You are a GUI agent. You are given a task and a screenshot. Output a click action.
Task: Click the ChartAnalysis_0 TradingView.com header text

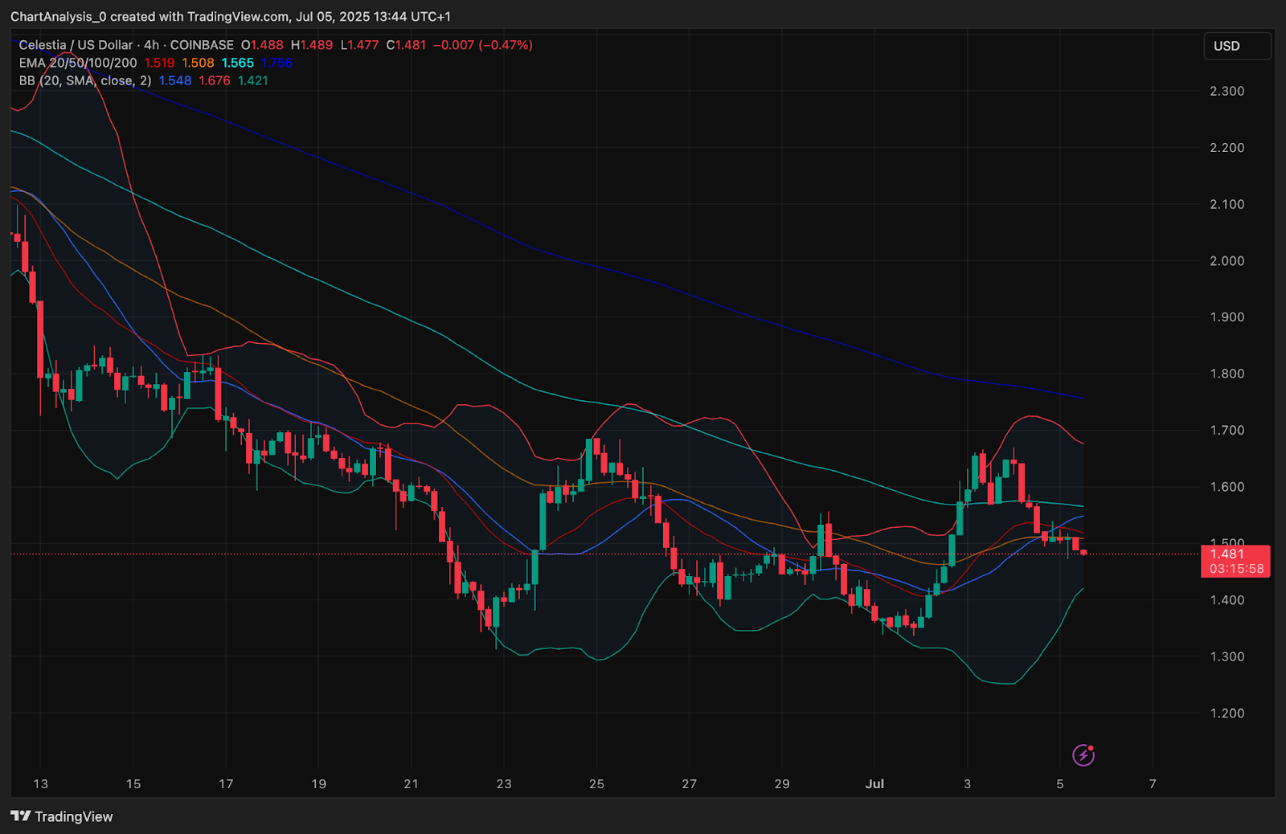click(x=230, y=17)
